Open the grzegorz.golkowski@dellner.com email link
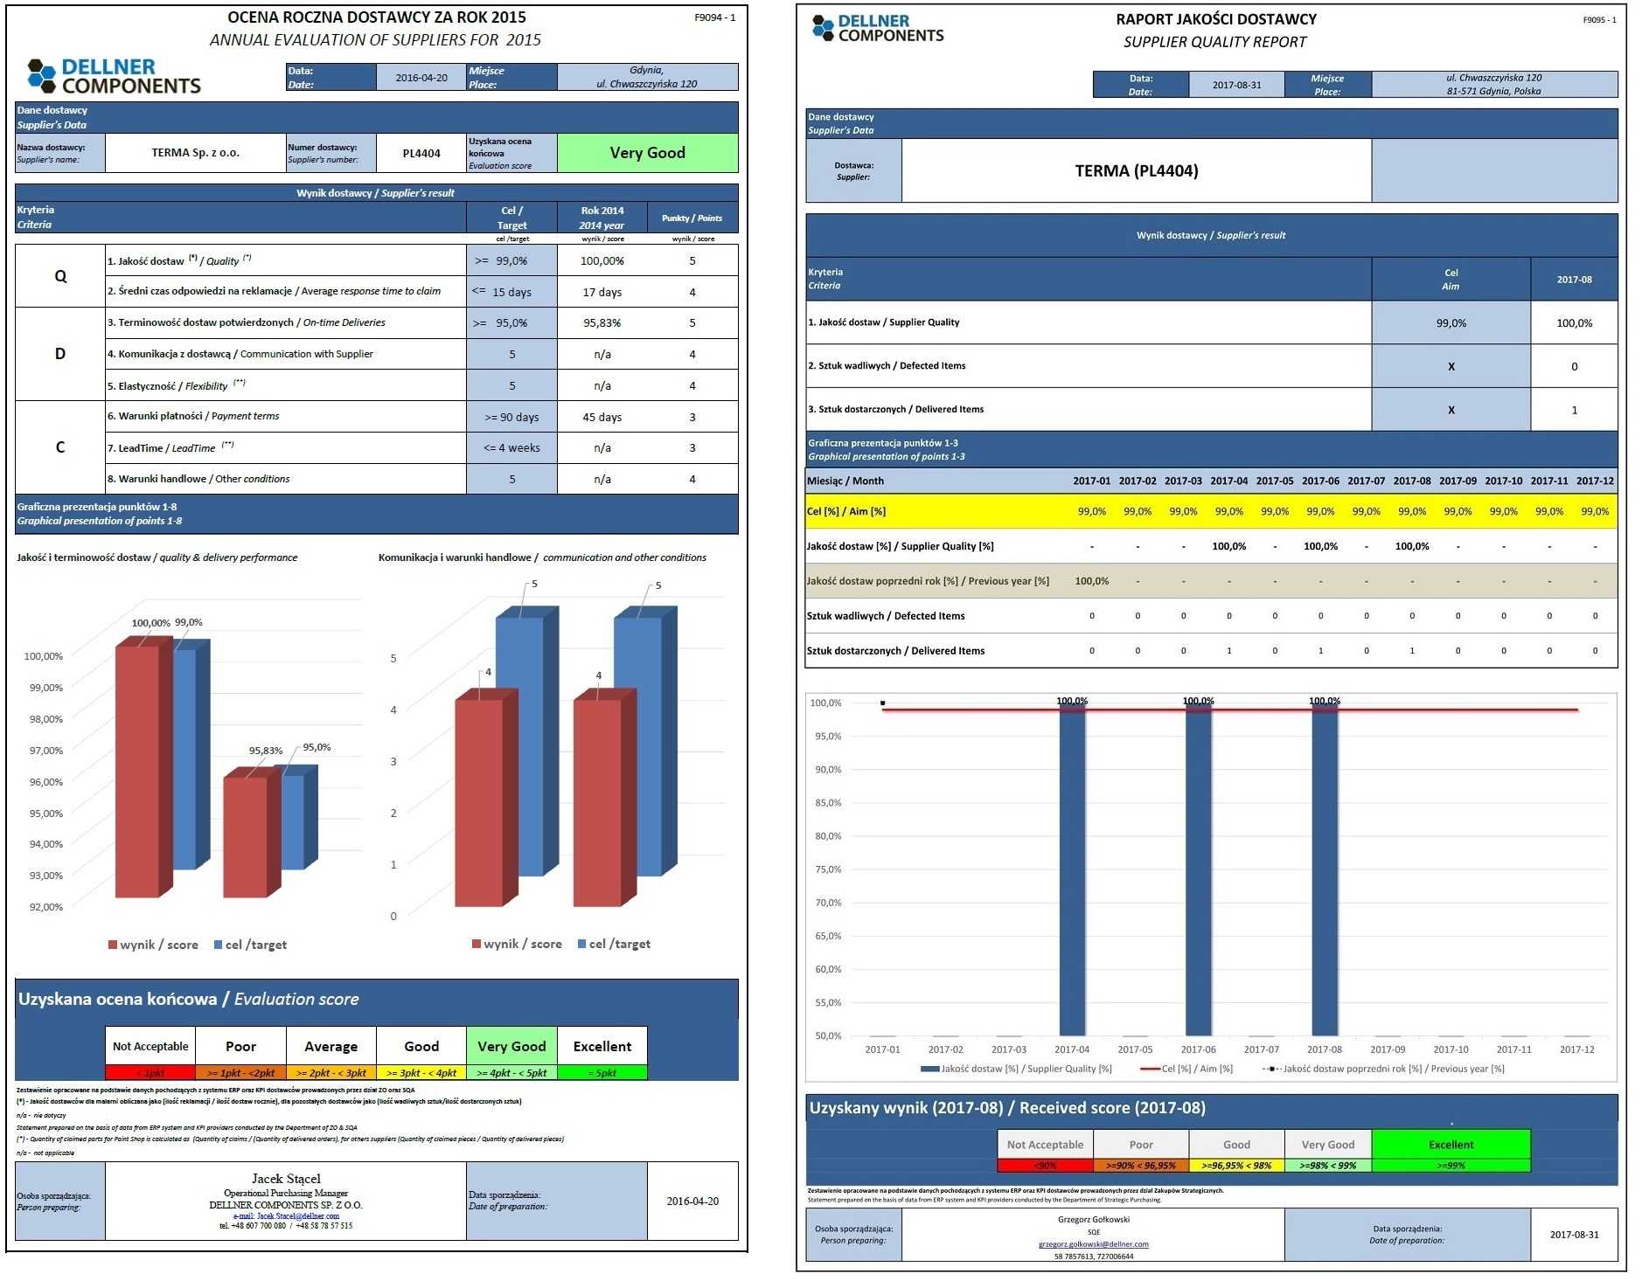This screenshot has height=1288, width=1642. point(1093,1244)
